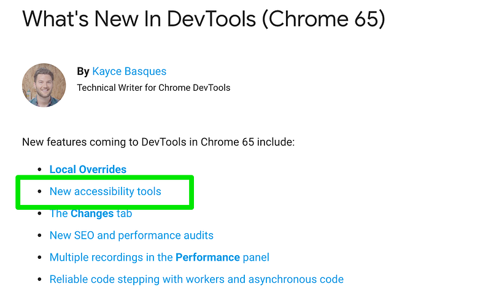The width and height of the screenshot is (491, 292).
Task: Click the bold word Changes in the list
Action: (92, 213)
